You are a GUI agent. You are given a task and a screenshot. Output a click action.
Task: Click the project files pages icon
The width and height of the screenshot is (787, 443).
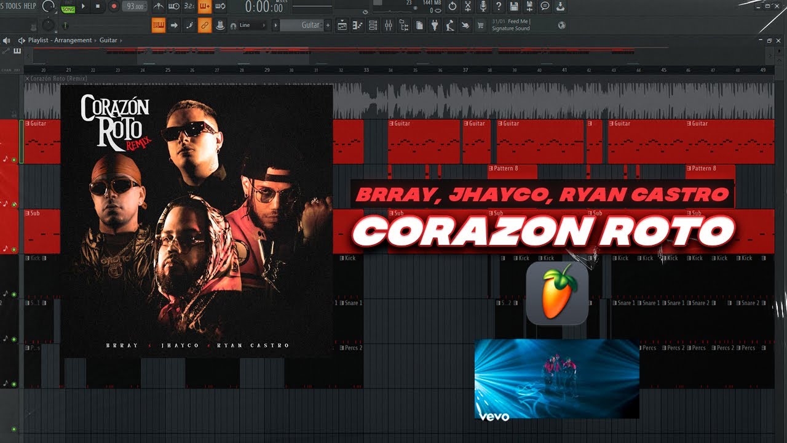point(419,25)
